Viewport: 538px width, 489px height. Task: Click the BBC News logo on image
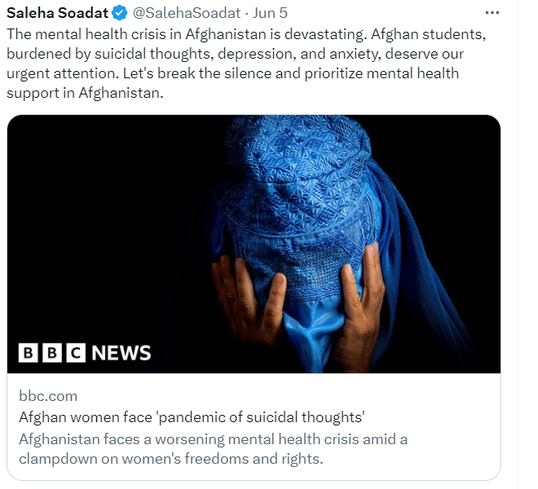point(85,353)
